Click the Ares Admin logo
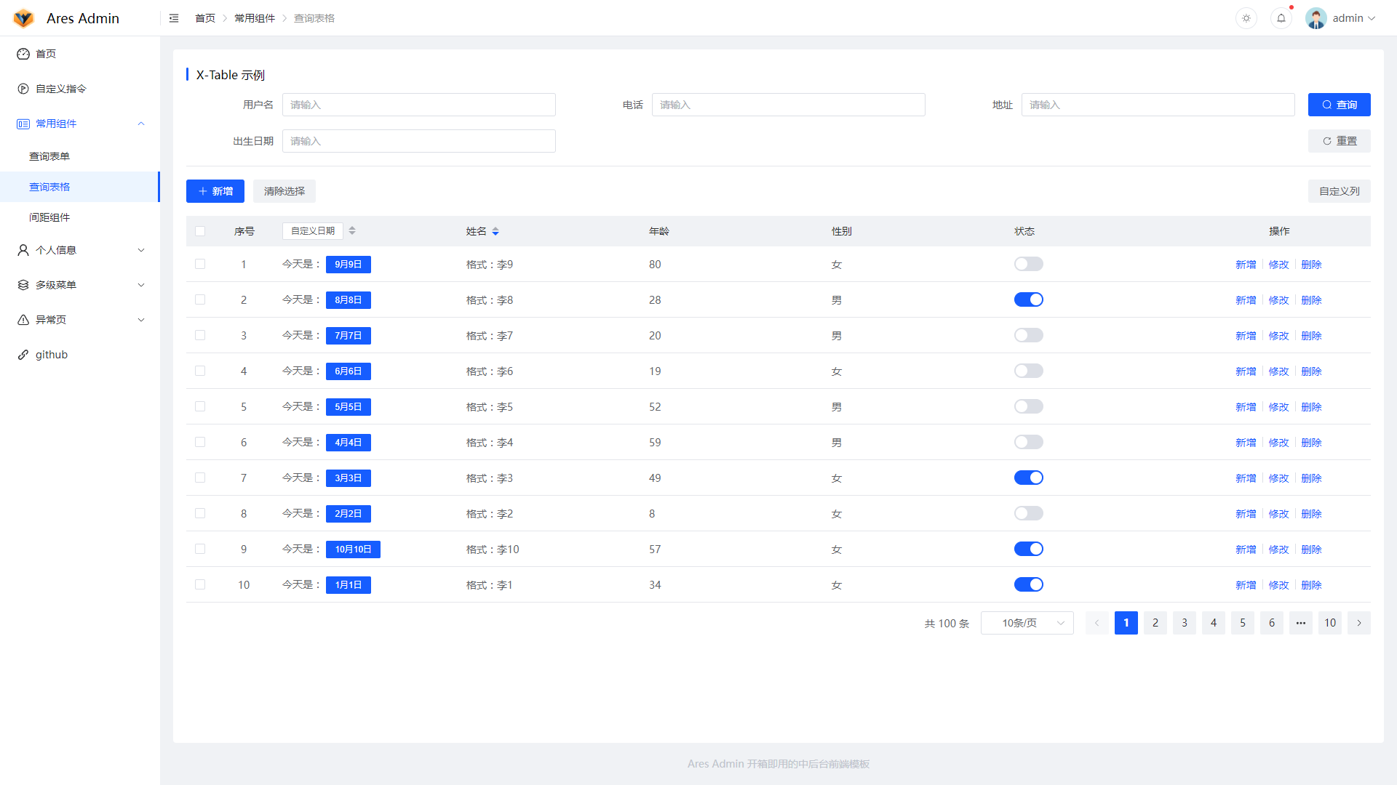Viewport: 1397px width, 785px height. [x=24, y=18]
